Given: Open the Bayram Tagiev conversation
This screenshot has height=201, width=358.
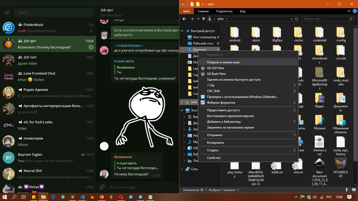Looking at the screenshot, I should tap(48, 157).
